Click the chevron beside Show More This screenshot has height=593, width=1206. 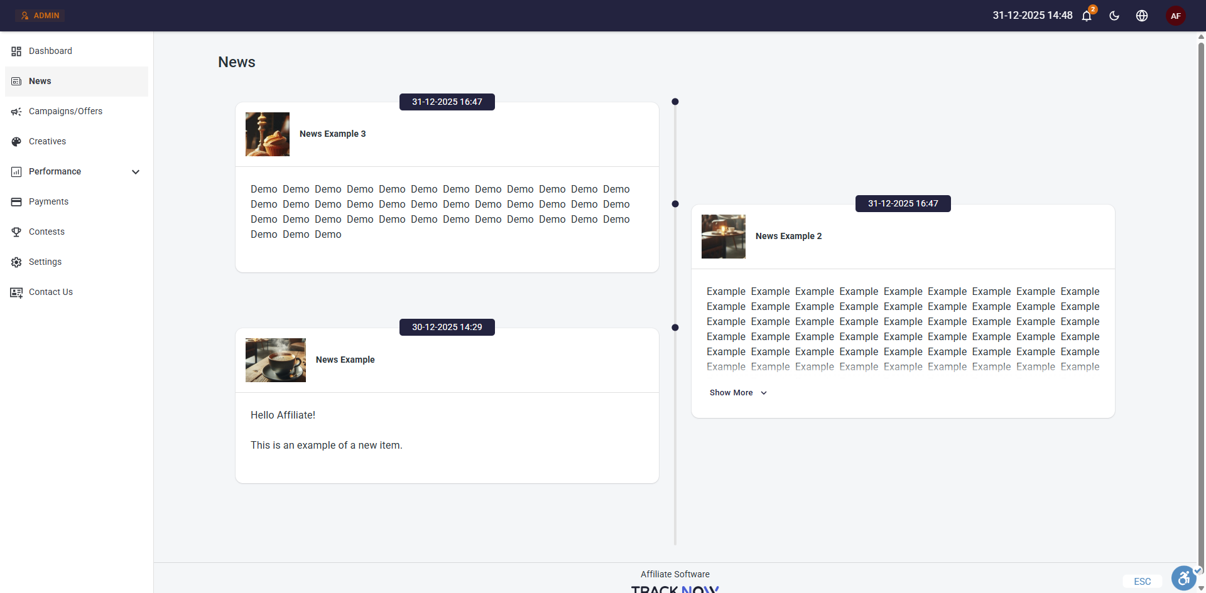[x=764, y=393]
